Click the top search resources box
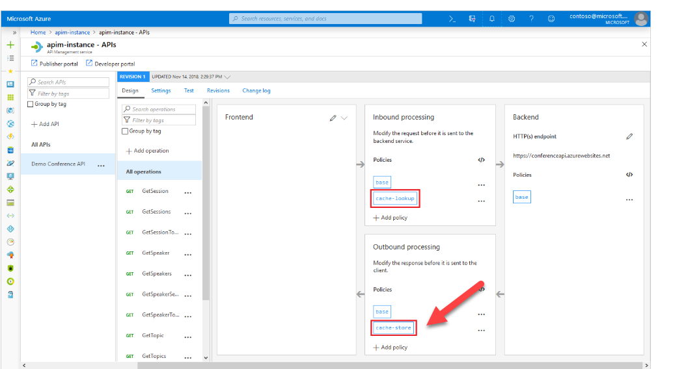The image size is (675, 369). pyautogui.click(x=325, y=18)
